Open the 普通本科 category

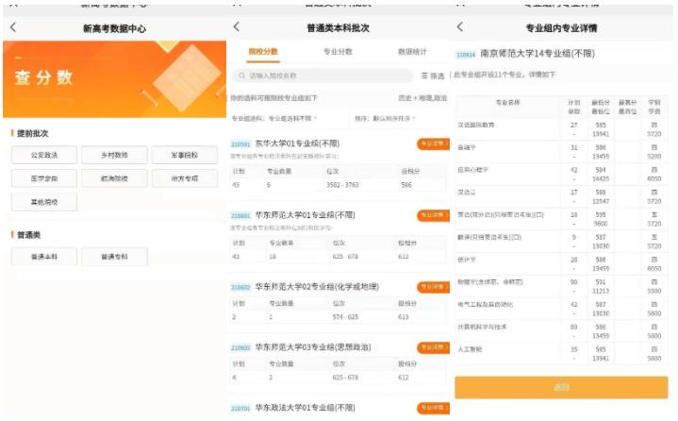tap(44, 257)
